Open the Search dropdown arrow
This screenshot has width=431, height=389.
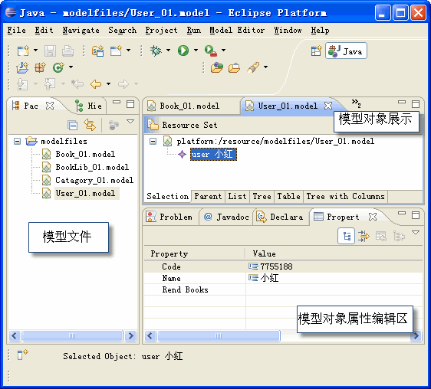[x=265, y=67]
